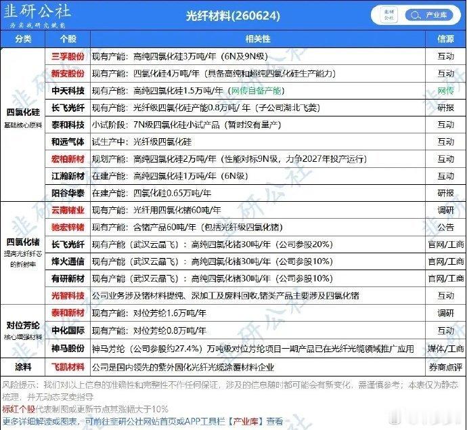Click the red 标红个股 footer text
Screen dimensions: 467x430
(x=18, y=409)
